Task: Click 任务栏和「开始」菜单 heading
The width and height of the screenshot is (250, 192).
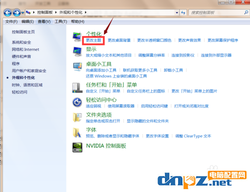Action: click(x=111, y=85)
